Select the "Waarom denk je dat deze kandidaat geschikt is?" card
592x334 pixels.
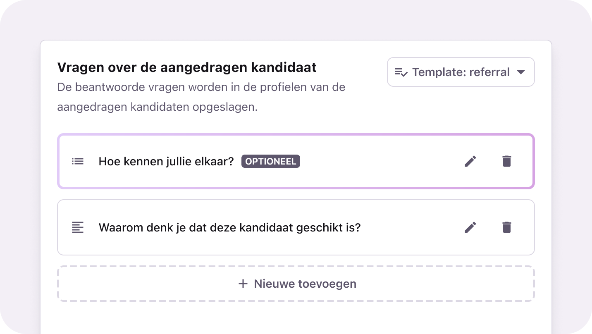tap(296, 227)
